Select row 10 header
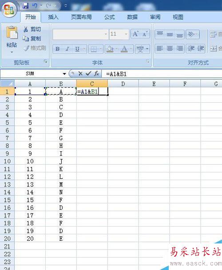This screenshot has width=222, height=270. tap(7, 161)
